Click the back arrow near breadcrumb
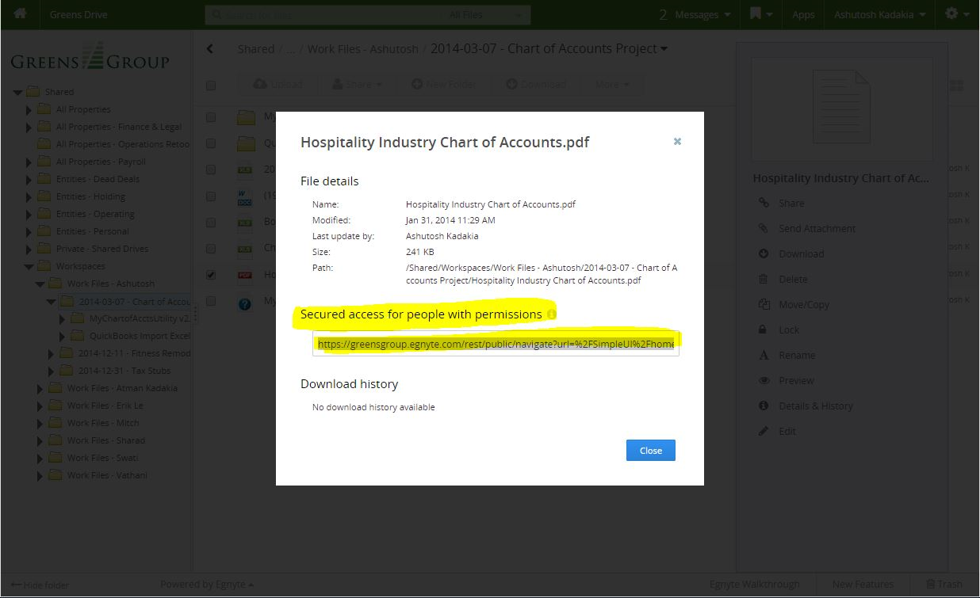Screen dimensions: 980x598 [x=210, y=49]
